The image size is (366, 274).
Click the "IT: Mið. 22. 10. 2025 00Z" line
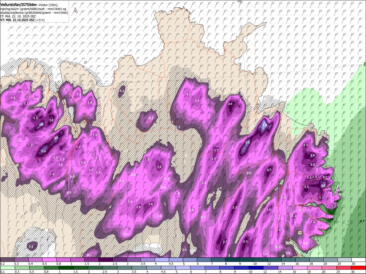18,16
